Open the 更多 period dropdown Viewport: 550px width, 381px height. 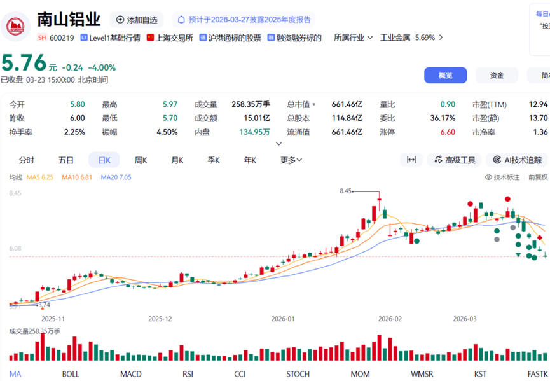[x=291, y=160]
